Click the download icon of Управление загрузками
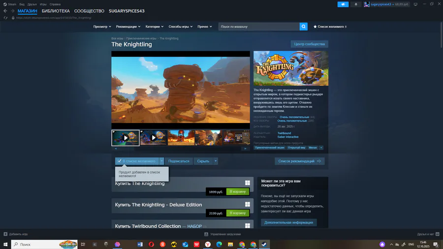This screenshot has width=443, height=249. (206, 234)
